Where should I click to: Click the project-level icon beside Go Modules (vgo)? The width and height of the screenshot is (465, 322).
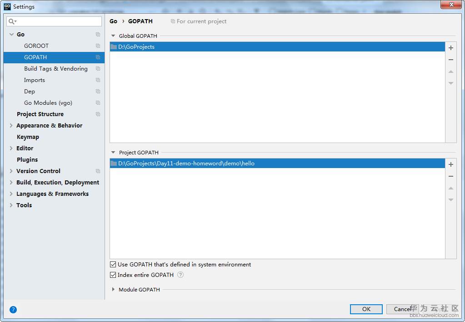98,103
